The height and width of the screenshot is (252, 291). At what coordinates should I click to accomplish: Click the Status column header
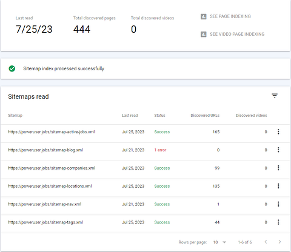point(159,116)
